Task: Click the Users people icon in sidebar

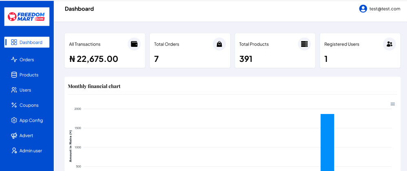Action: point(14,90)
